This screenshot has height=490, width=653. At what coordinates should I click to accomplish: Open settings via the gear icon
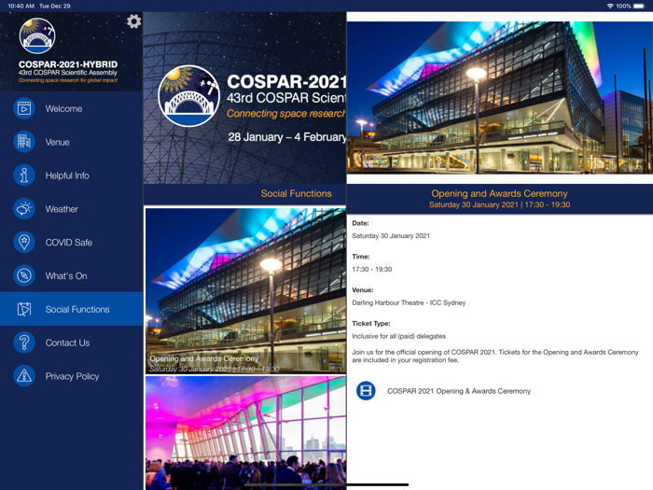click(133, 21)
